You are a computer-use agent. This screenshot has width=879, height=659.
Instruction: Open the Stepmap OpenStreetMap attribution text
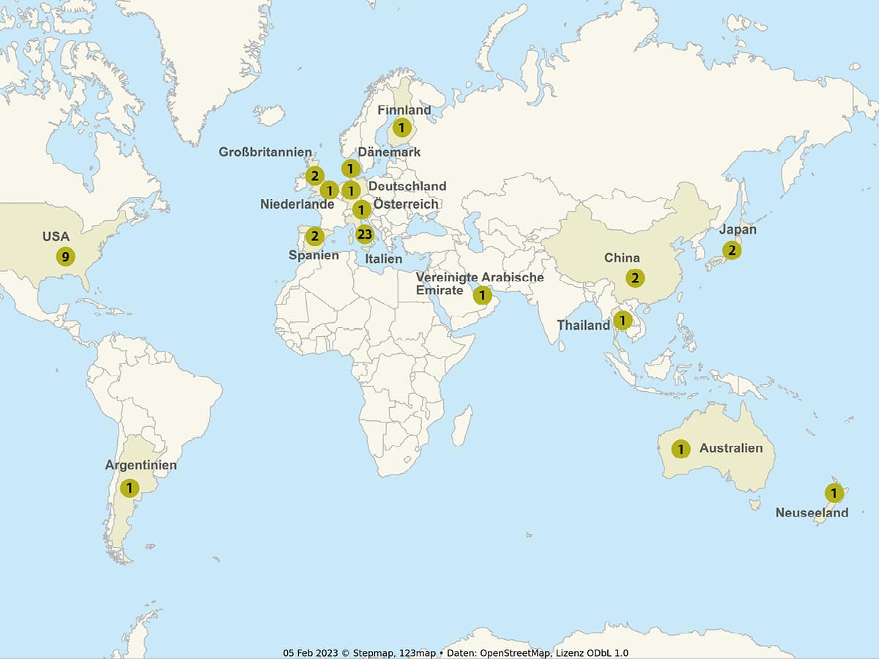456,653
